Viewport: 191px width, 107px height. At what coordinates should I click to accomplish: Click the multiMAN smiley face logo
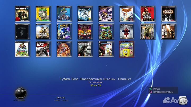[x=21, y=93]
